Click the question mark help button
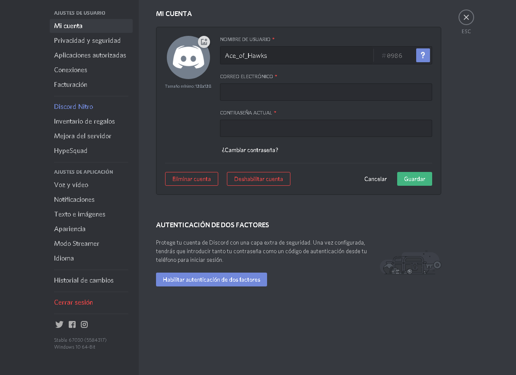The width and height of the screenshot is (516, 375). click(423, 55)
